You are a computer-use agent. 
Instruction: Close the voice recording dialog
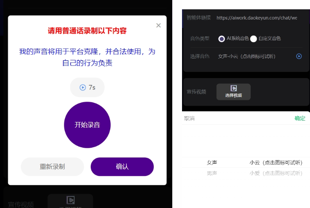click(x=159, y=26)
